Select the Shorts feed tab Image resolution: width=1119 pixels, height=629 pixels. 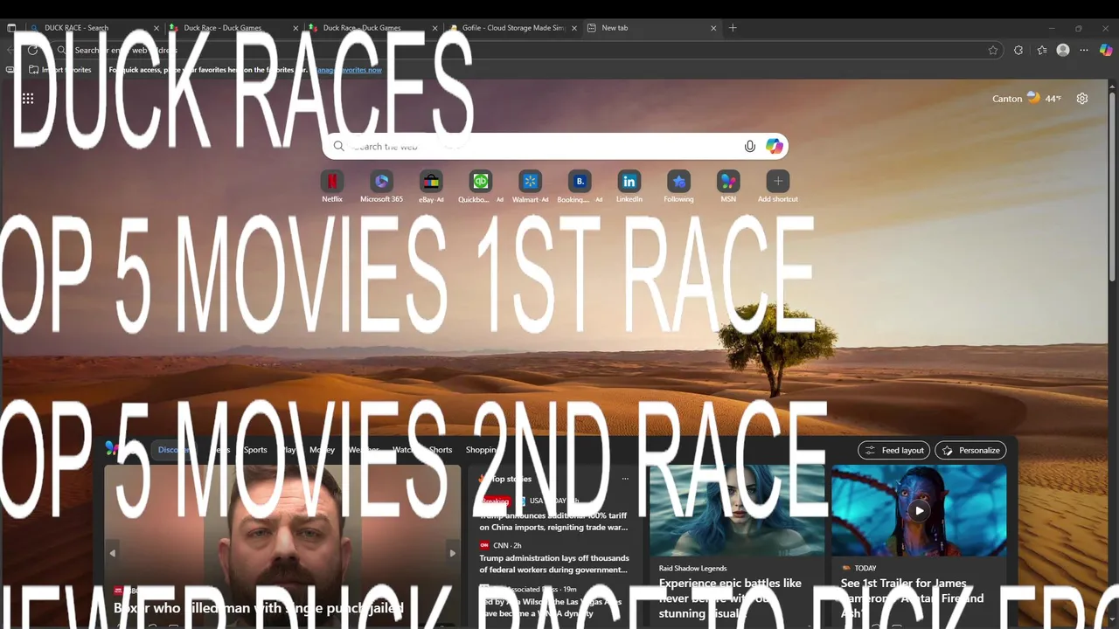coord(441,450)
